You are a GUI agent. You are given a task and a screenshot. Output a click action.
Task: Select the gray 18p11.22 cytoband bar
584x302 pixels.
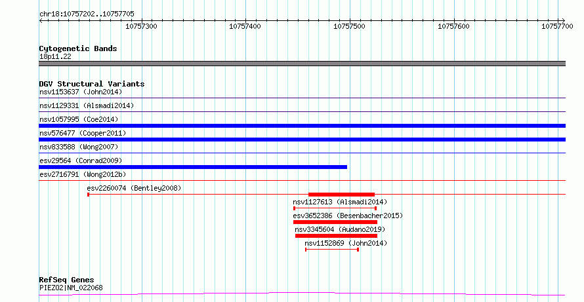pyautogui.click(x=302, y=64)
